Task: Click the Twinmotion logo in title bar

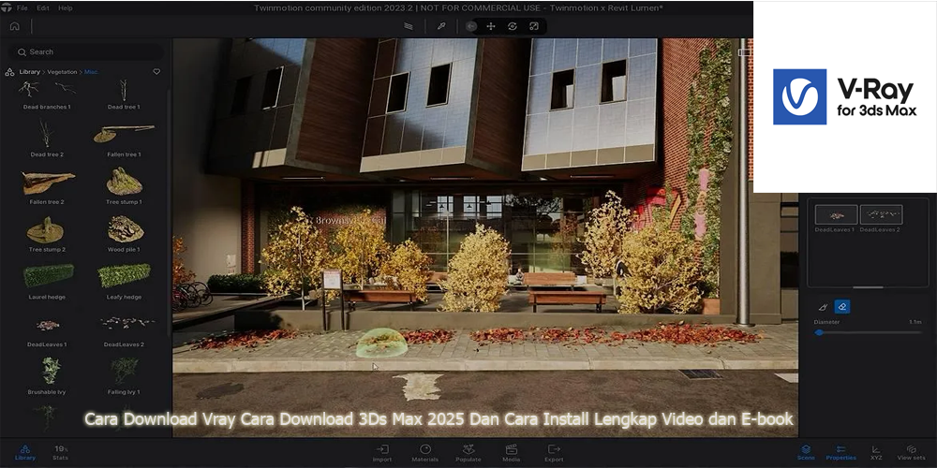Action: click(6, 7)
